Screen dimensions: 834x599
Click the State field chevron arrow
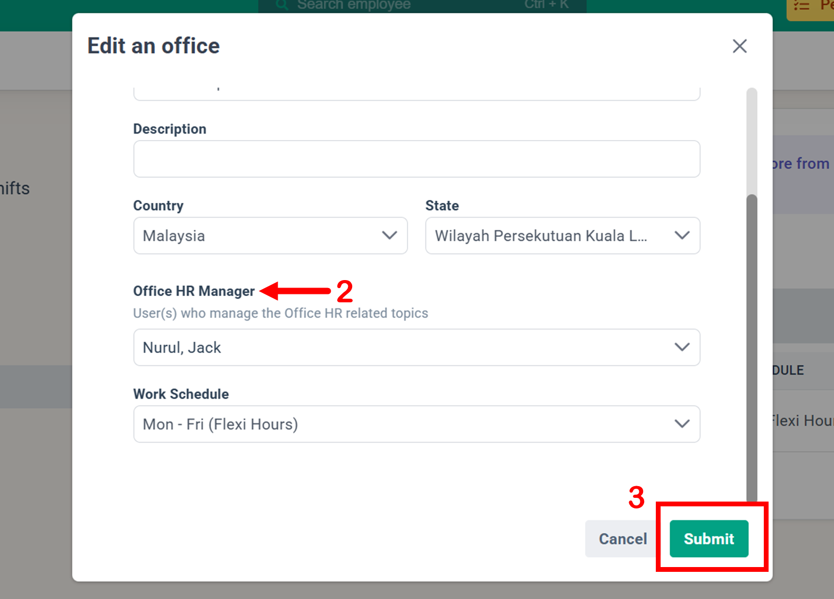pyautogui.click(x=682, y=235)
